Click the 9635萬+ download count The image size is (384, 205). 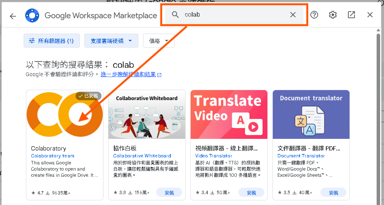click(59, 193)
